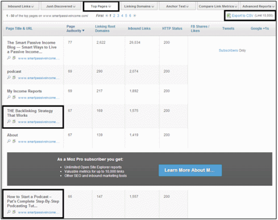278x220 pixels.
Task: Click magnifier icon under My Income Reports
Action: (x=9, y=97)
